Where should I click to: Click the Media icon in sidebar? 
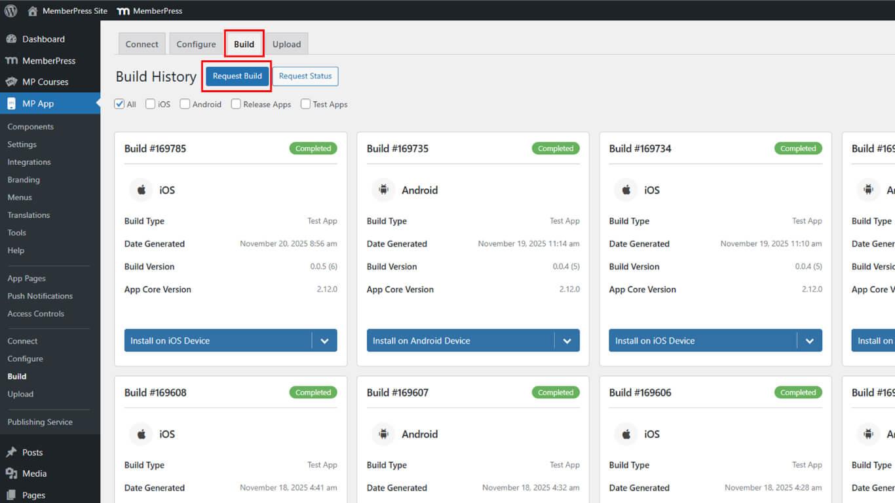pos(11,474)
